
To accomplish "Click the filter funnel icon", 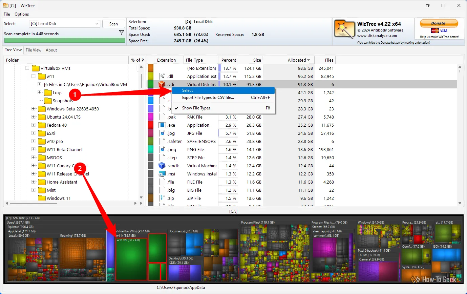I will 122,33.
